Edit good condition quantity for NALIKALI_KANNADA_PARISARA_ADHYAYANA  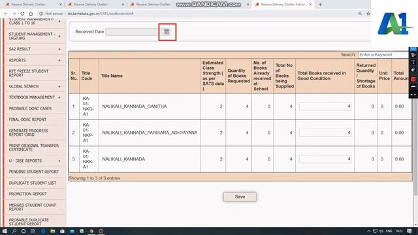pyautogui.click(x=325, y=133)
